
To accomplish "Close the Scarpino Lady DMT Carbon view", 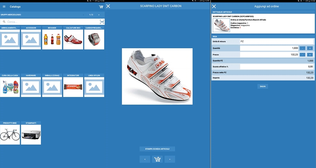I will [108, 6].
